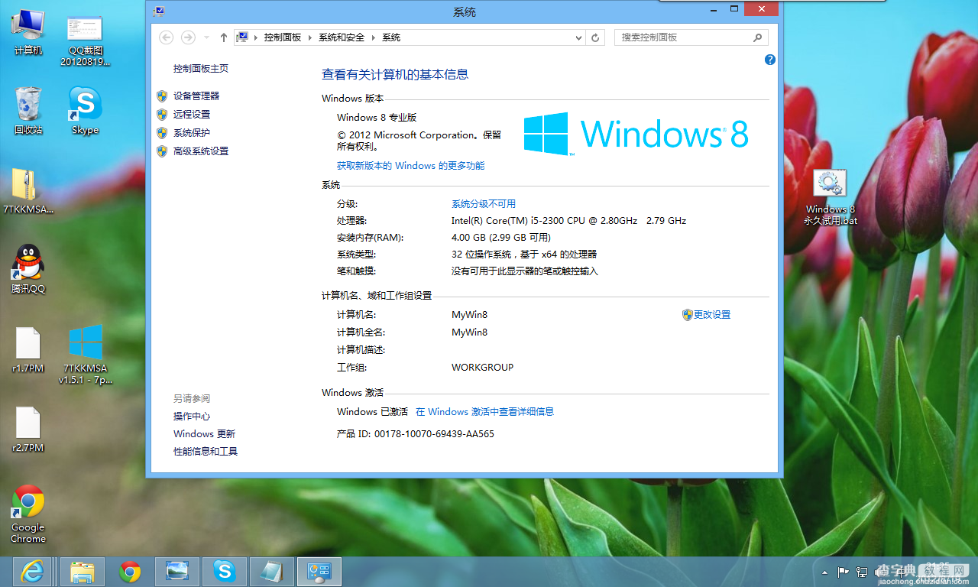Open Chrome from the taskbar
This screenshot has width=978, height=587.
130,572
